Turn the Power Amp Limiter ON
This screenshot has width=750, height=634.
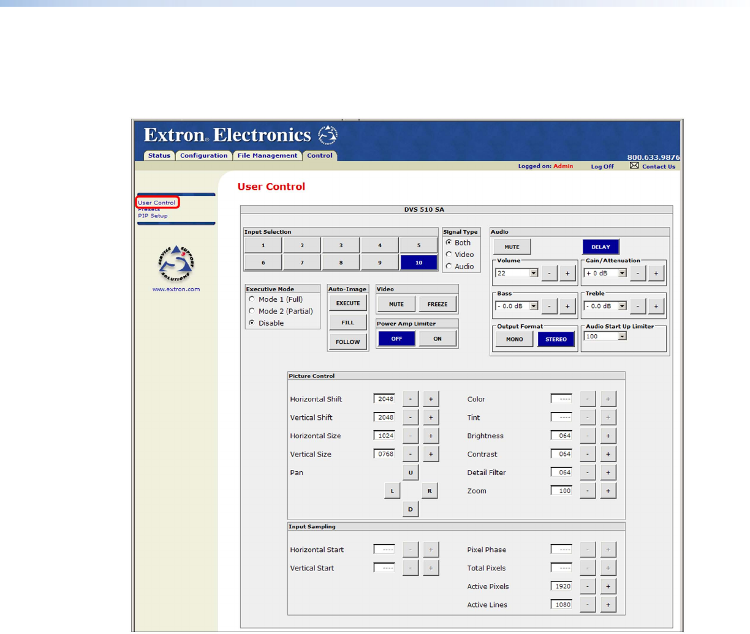[437, 339]
